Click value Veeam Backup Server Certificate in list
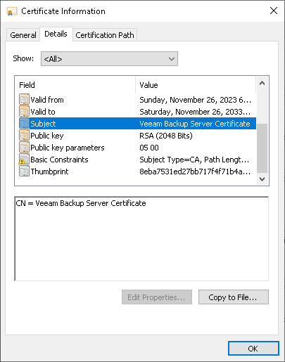The height and width of the screenshot is (362, 285). pos(195,124)
